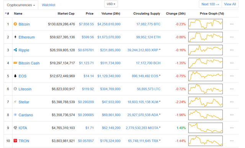Open the Ethereum name link

(x=26, y=37)
